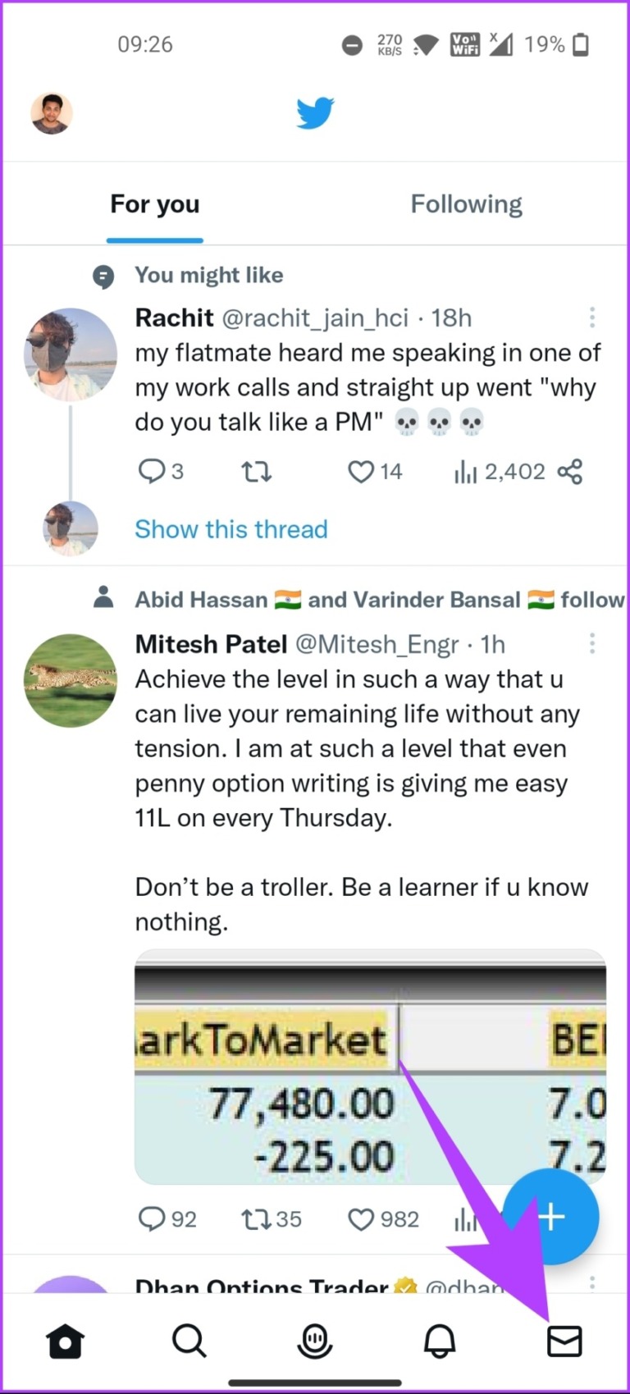Open your profile picture at top left
The width and height of the screenshot is (630, 1394).
(52, 113)
